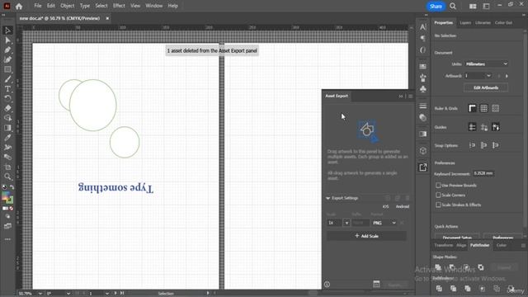The height and width of the screenshot is (297, 528).
Task: Select the Direct Selection tool
Action: pos(7,40)
